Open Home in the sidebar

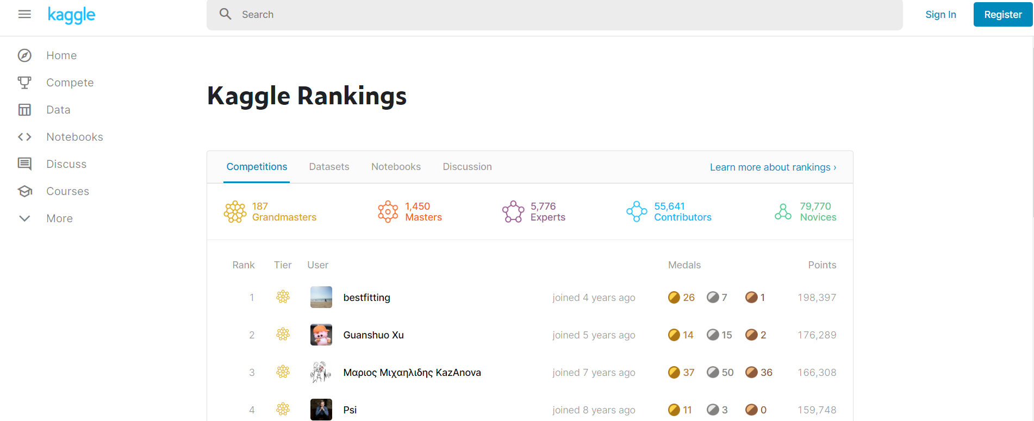click(61, 55)
